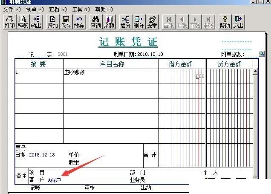Insert an entry line with 插分
Image resolution: width=271 pixels, height=194 pixels.
[125, 22]
